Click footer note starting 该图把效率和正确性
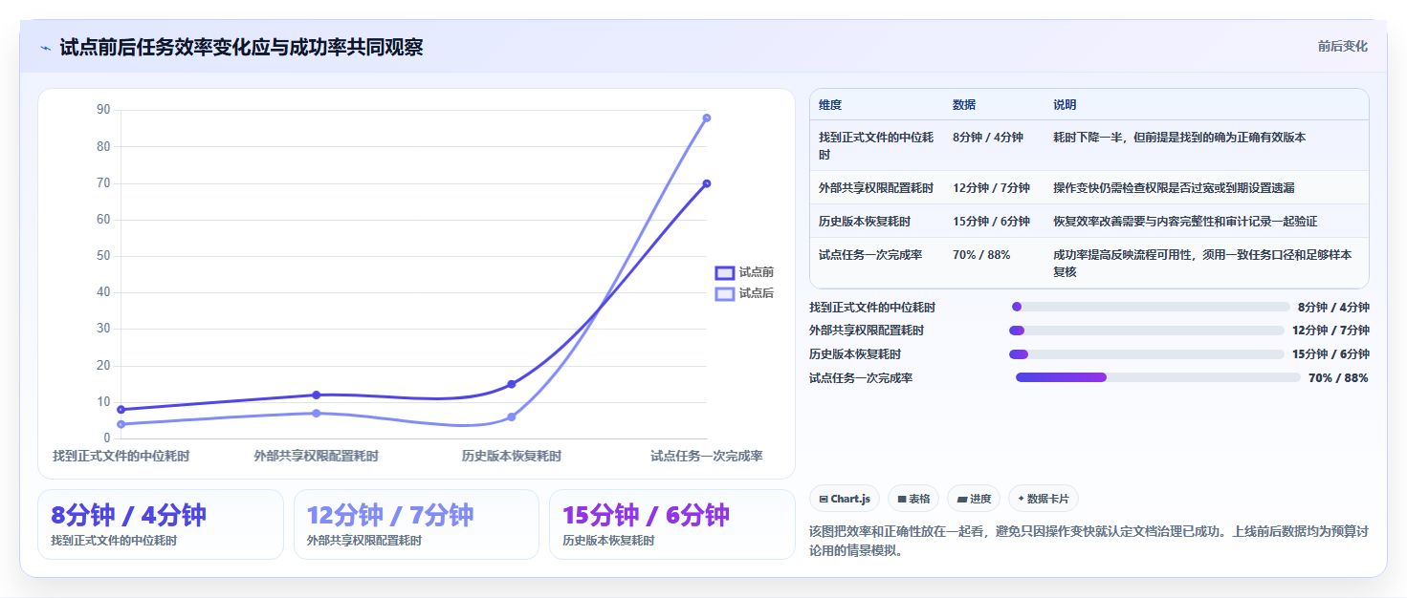Screen dimensions: 1407x598 [x=1088, y=541]
